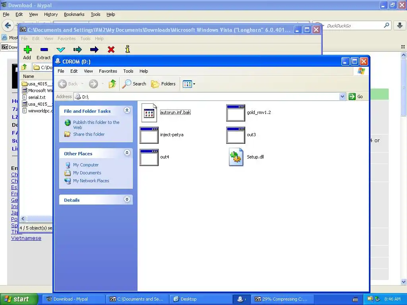This screenshot has width=407, height=305.
Task: Click Share this folder link
Action: tap(89, 134)
